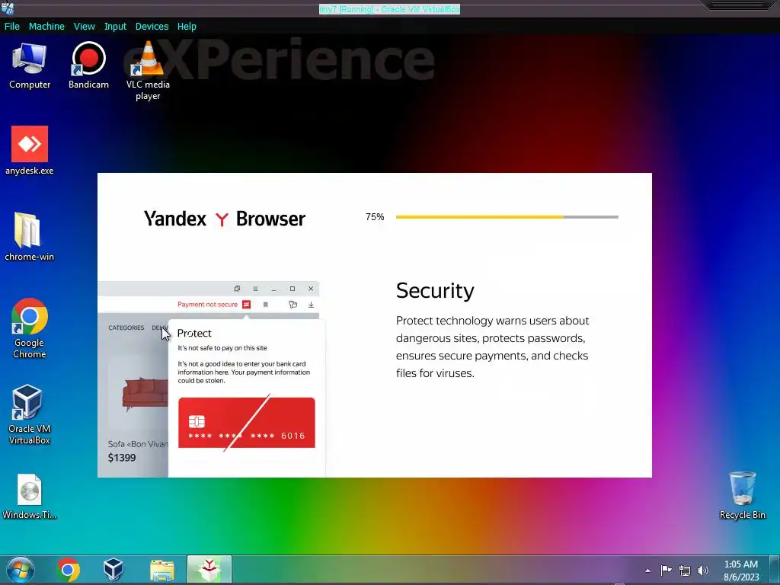Click the CATEGORIES label in illustration
The height and width of the screenshot is (585, 780).
click(126, 328)
